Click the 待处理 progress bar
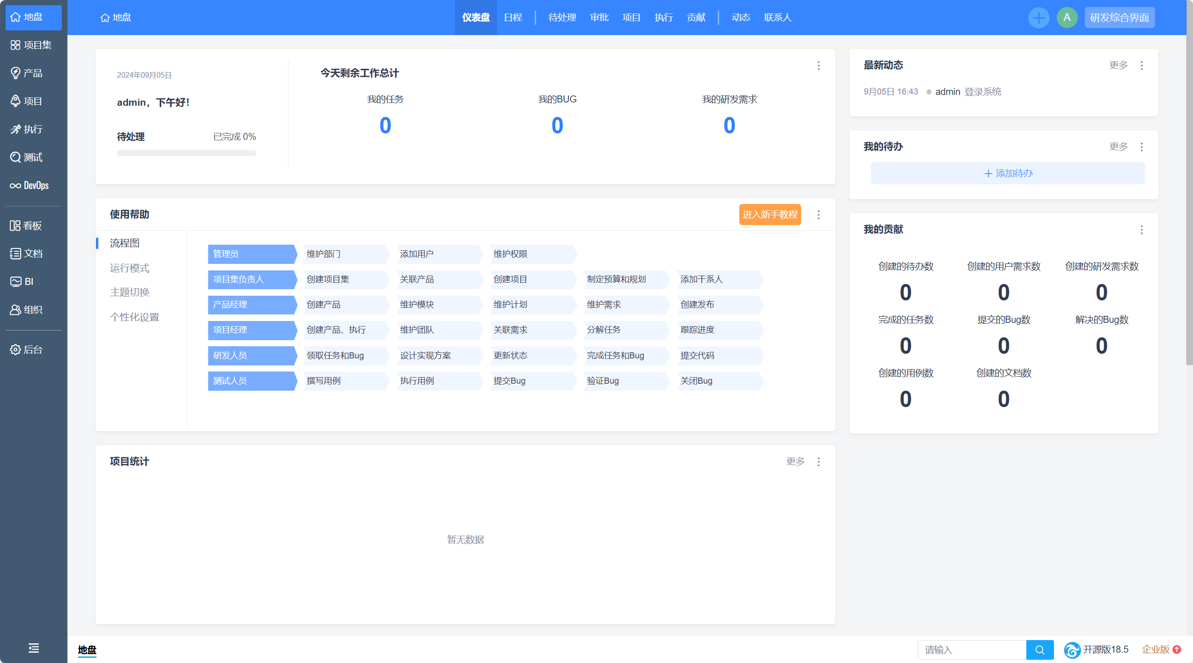This screenshot has height=663, width=1193. coord(186,153)
